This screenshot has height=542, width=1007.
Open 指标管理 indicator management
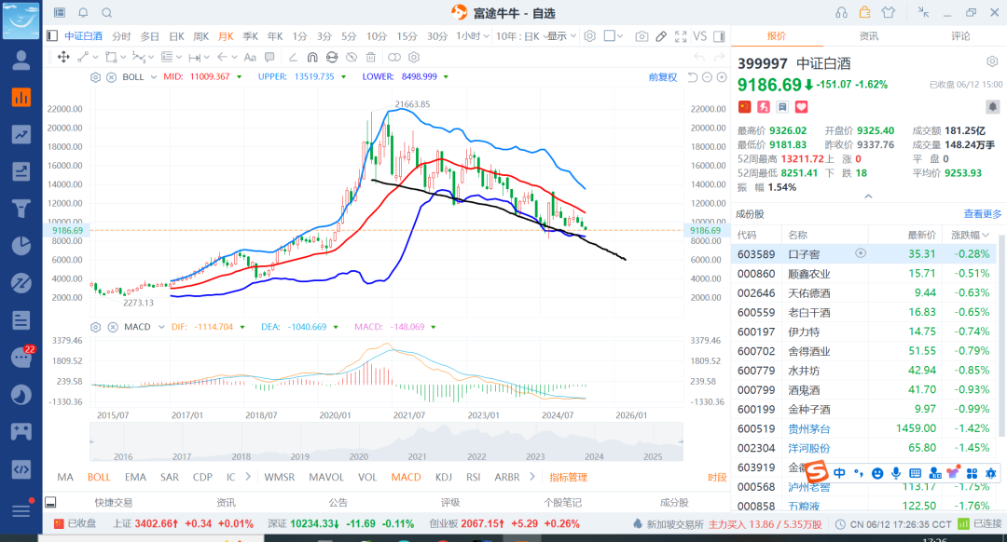pos(569,477)
